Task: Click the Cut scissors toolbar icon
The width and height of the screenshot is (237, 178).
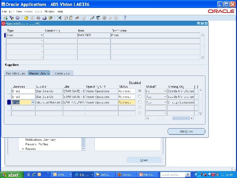Action: pos(59,18)
